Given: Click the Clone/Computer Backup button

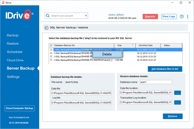Looking at the screenshot, I should (x=19, y=108).
